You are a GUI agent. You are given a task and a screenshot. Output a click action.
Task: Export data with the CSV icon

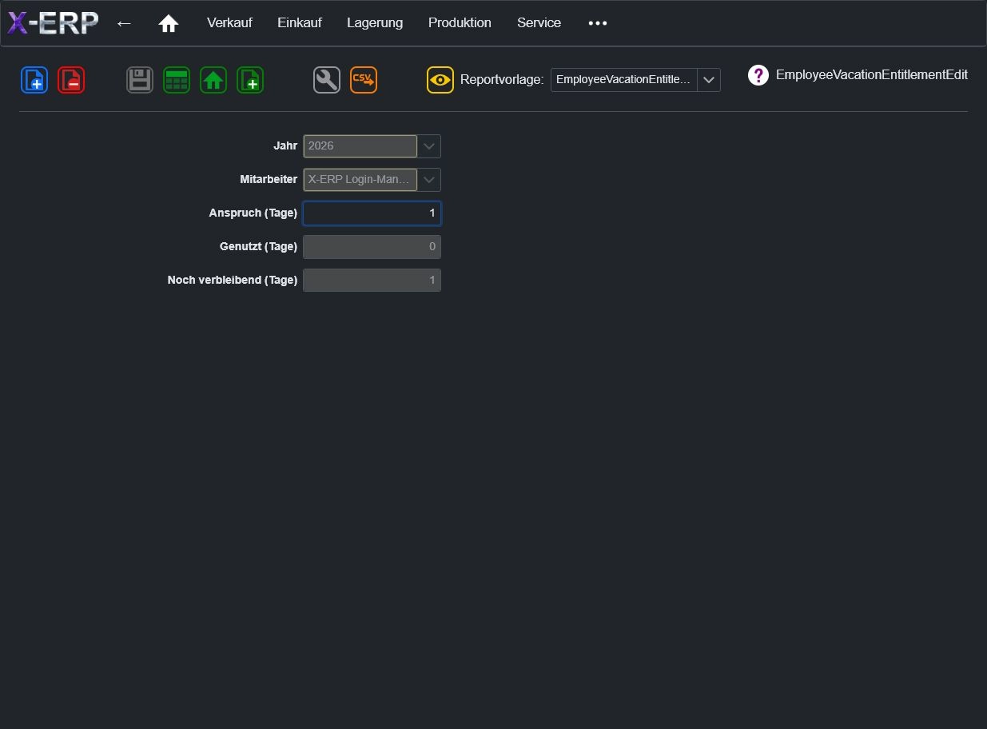[x=364, y=80]
